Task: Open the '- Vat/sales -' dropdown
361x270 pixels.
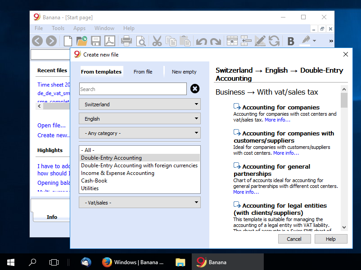Action: coord(140,203)
